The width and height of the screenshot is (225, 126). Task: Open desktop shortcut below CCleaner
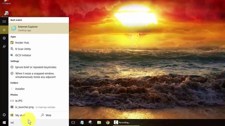(x=6, y=14)
